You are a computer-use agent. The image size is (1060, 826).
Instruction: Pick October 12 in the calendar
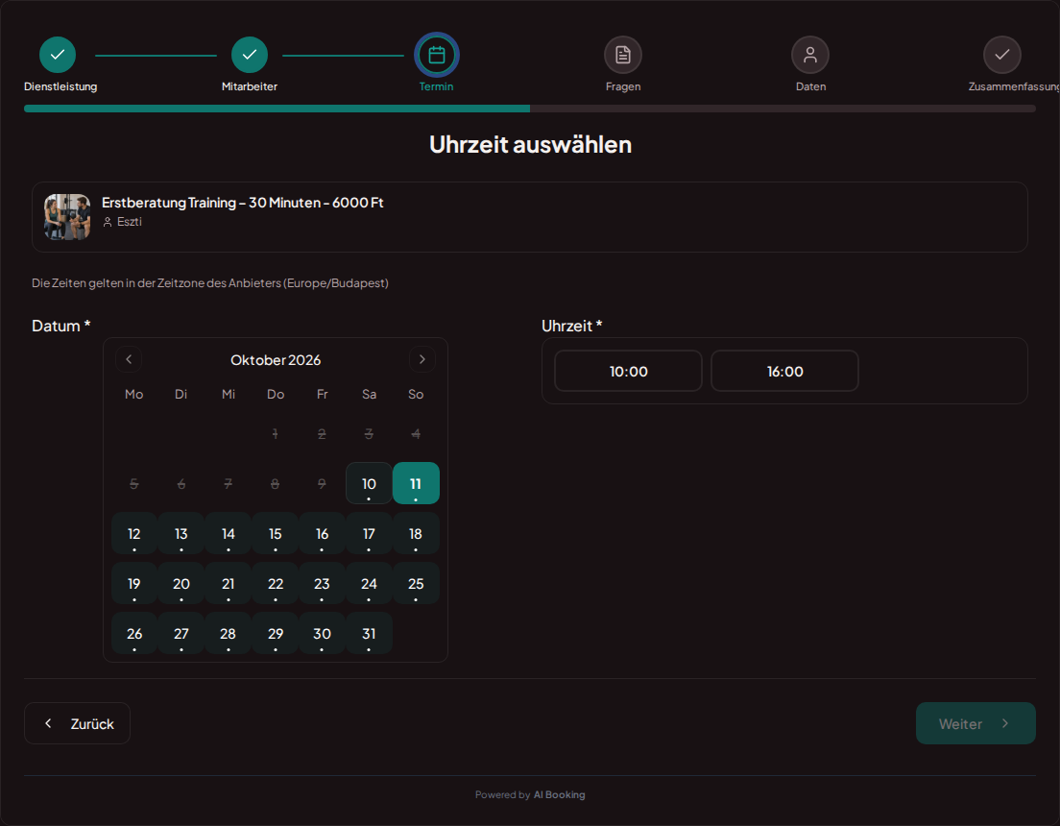tap(134, 533)
